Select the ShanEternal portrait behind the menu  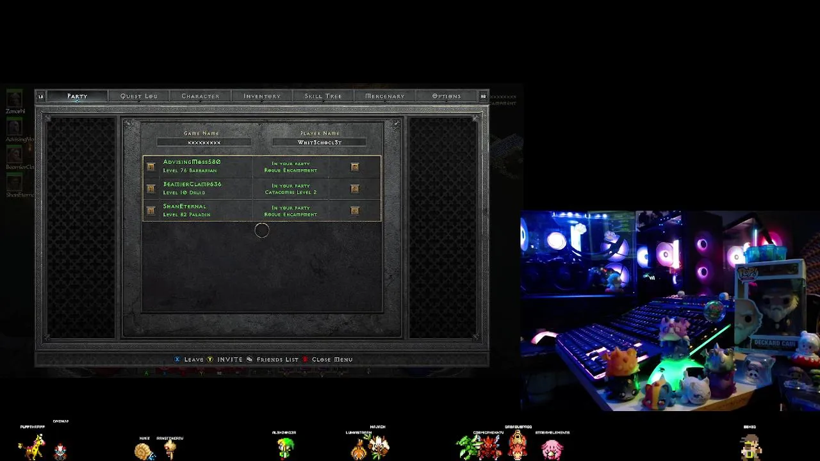tap(14, 182)
